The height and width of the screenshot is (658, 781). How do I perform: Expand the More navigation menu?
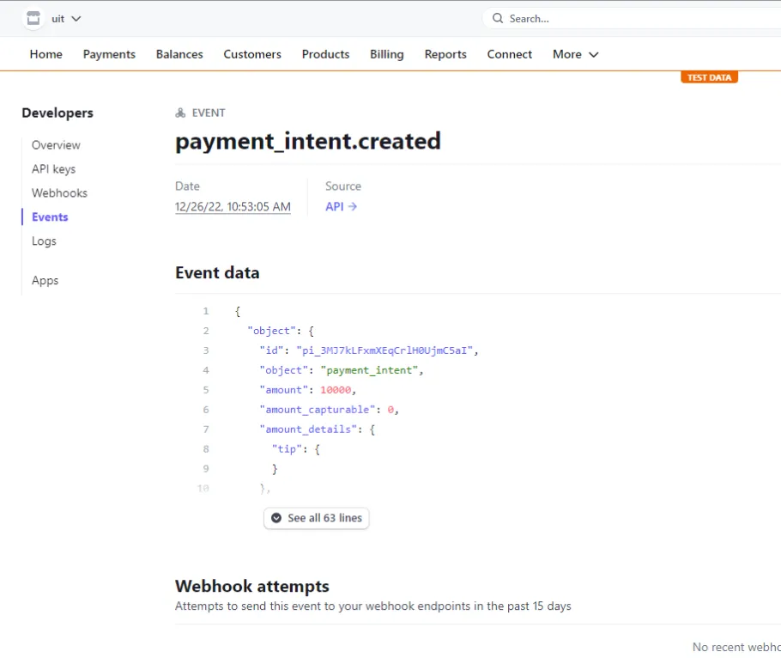point(575,54)
